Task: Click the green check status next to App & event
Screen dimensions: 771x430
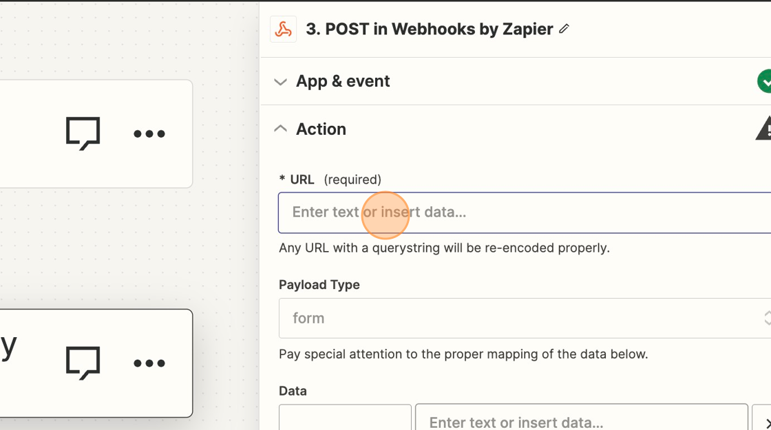Action: (765, 82)
